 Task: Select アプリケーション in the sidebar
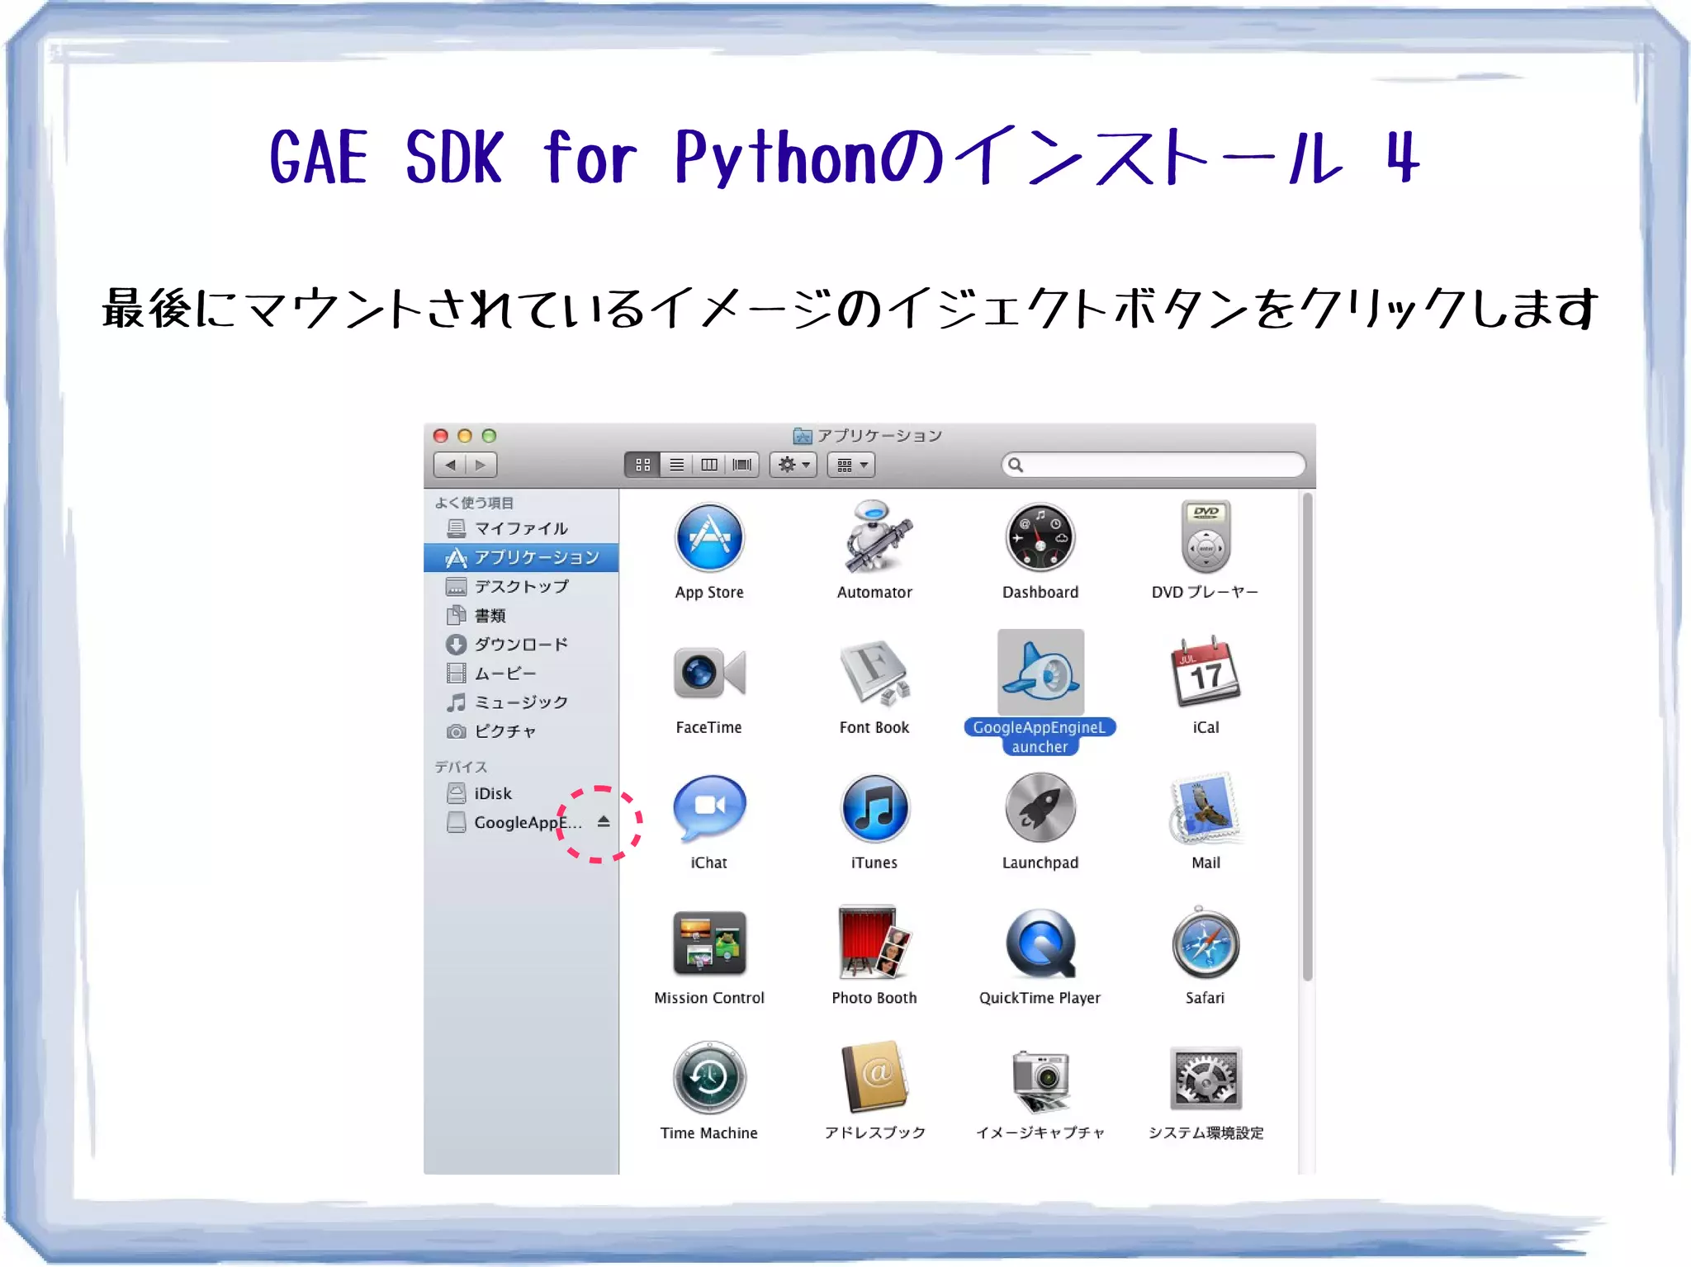[521, 557]
